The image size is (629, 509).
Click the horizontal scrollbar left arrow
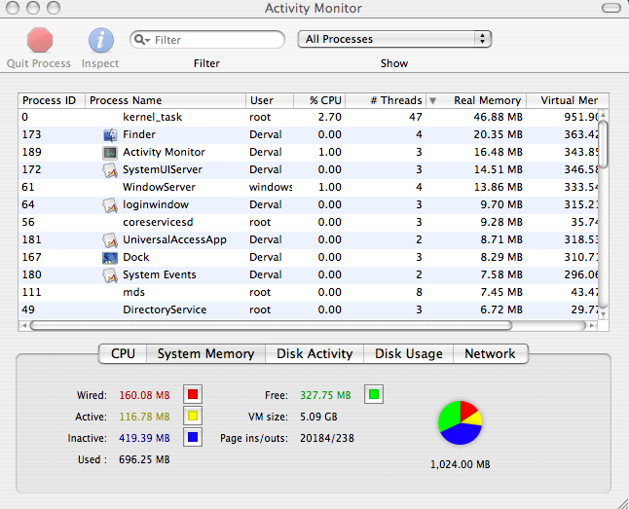point(24,325)
